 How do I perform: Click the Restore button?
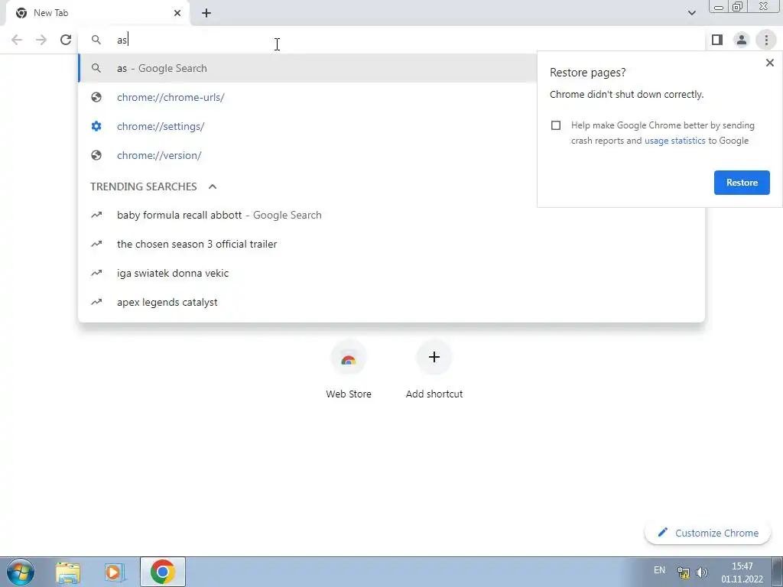point(742,183)
